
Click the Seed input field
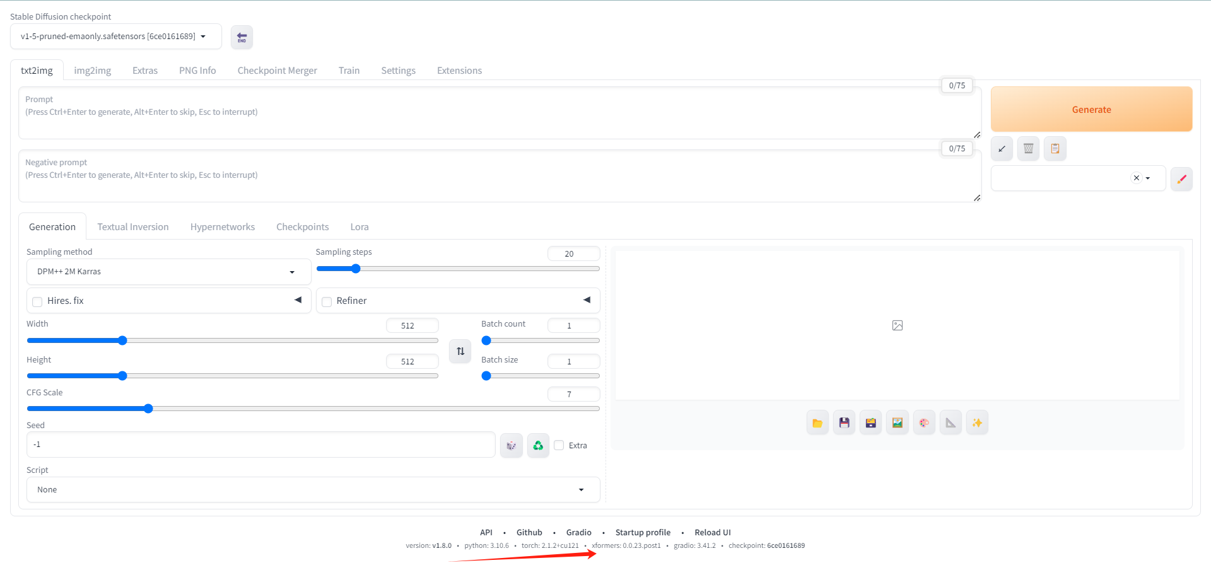[x=260, y=444]
